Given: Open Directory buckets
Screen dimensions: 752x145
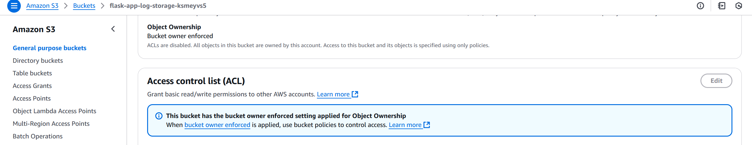Looking at the screenshot, I should coord(38,61).
